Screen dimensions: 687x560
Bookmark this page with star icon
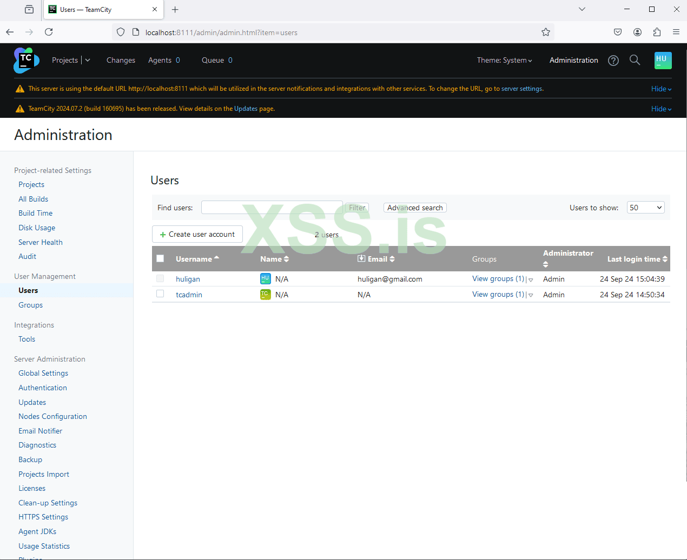(x=546, y=32)
